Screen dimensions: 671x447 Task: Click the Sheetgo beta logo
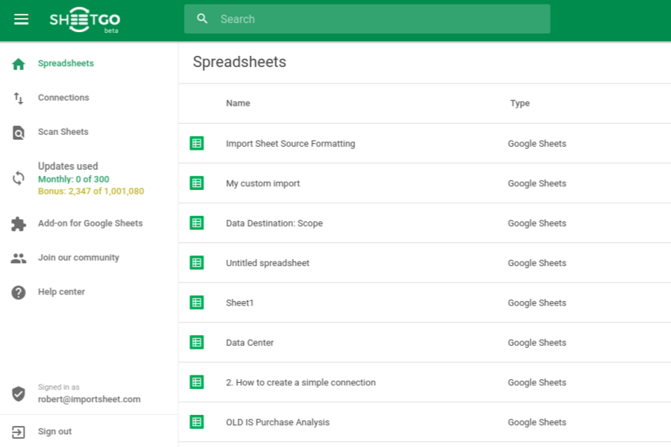tap(85, 20)
